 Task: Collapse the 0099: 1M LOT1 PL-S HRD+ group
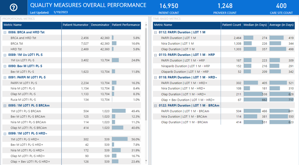[x=5, y=134]
